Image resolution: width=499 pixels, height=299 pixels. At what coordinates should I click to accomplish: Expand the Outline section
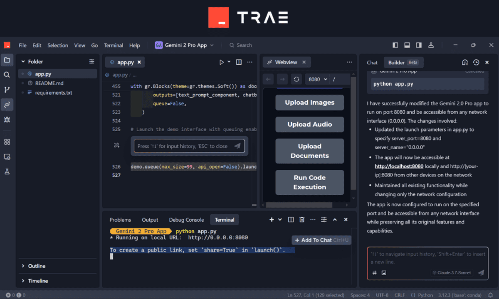pos(37,266)
